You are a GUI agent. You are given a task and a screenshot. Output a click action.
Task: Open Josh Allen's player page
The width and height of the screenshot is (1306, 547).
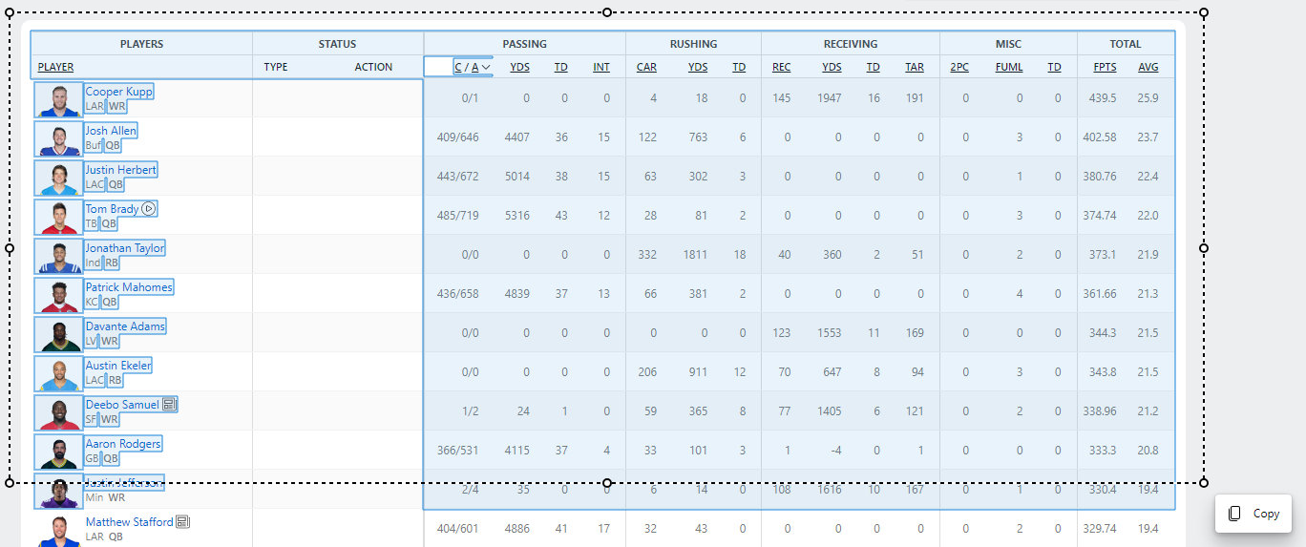pyautogui.click(x=111, y=131)
